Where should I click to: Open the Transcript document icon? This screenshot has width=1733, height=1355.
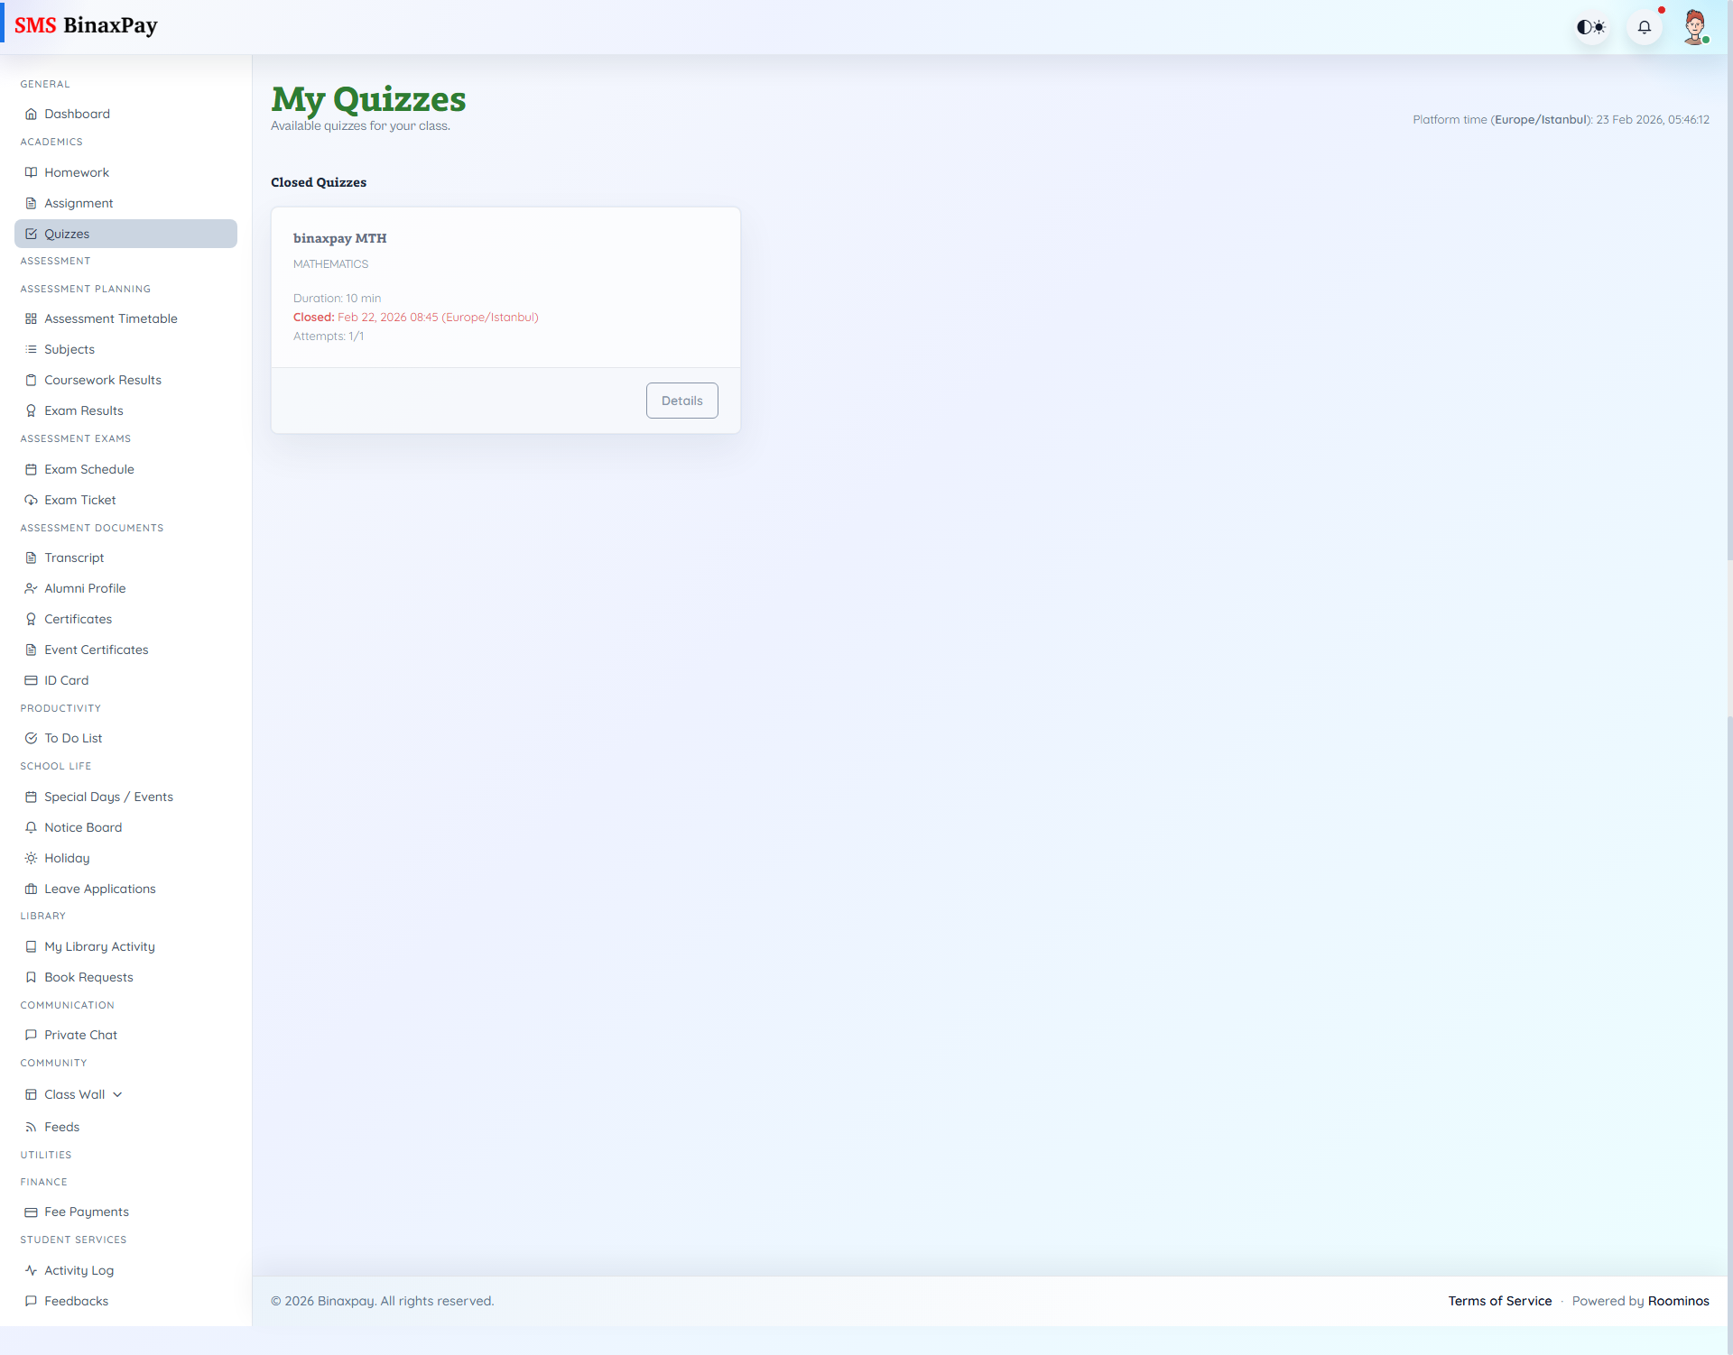[x=32, y=558]
